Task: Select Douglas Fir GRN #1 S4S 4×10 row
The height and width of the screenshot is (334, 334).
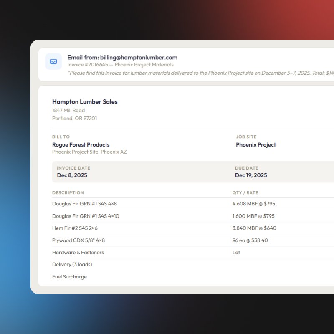Action: pyautogui.click(x=193, y=216)
